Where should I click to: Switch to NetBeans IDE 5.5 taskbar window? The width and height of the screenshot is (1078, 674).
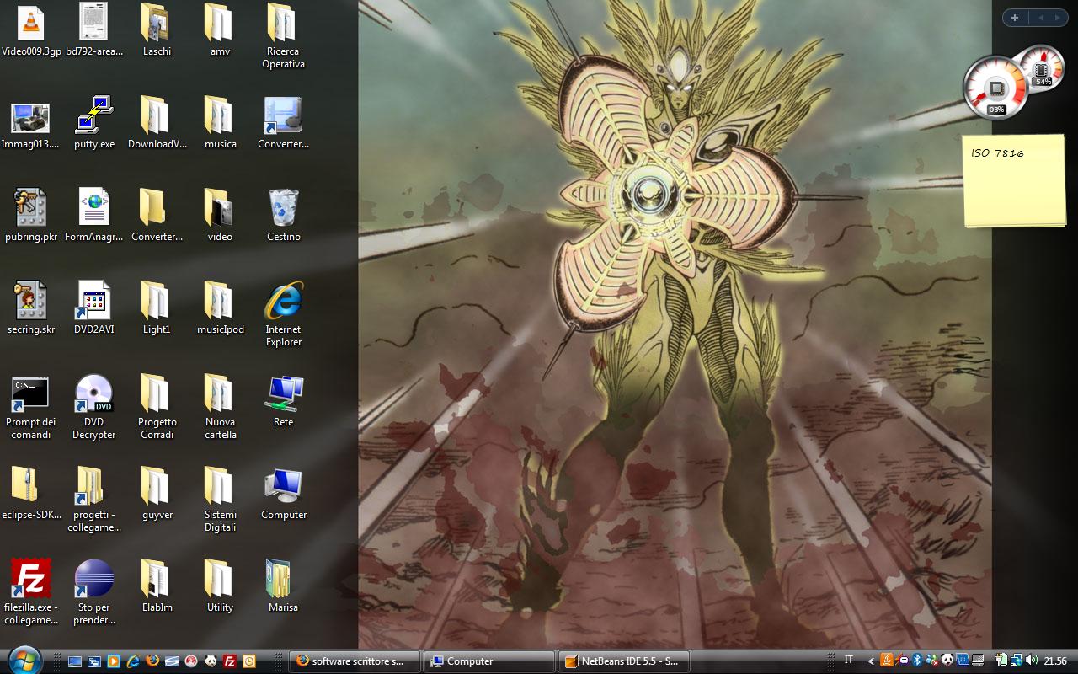pyautogui.click(x=624, y=661)
